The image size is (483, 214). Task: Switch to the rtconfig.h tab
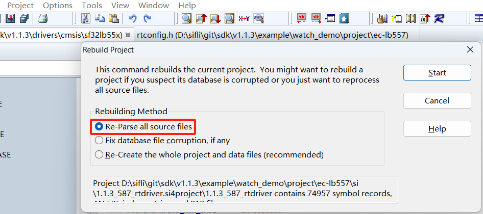tap(272, 35)
